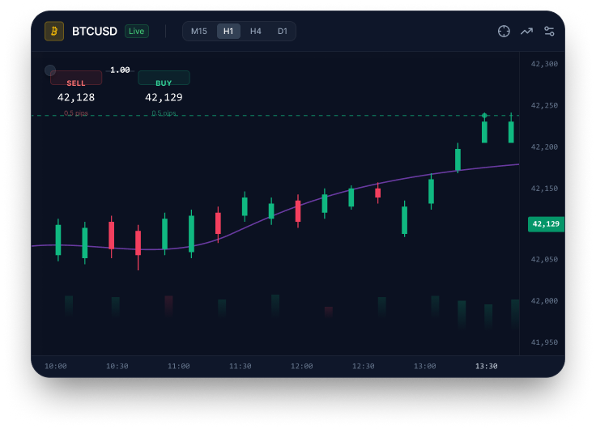Click the Live status badge
Image resolution: width=596 pixels, height=429 pixels.
(x=137, y=31)
